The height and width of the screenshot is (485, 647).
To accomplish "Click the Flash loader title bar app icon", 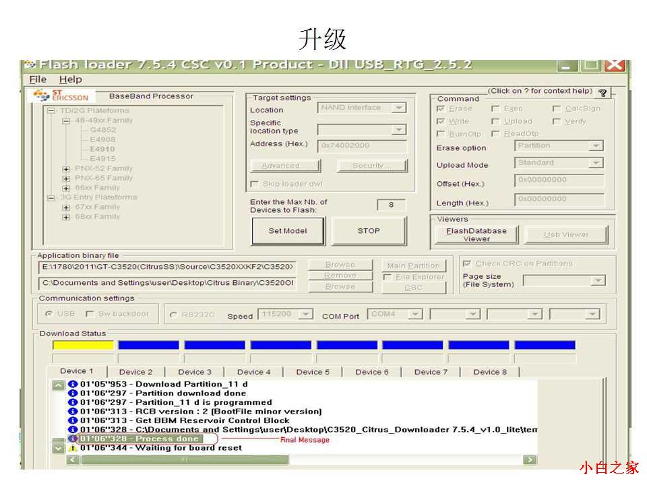I will click(30, 65).
